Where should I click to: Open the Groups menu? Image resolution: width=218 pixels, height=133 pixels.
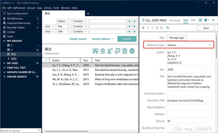click(31, 8)
